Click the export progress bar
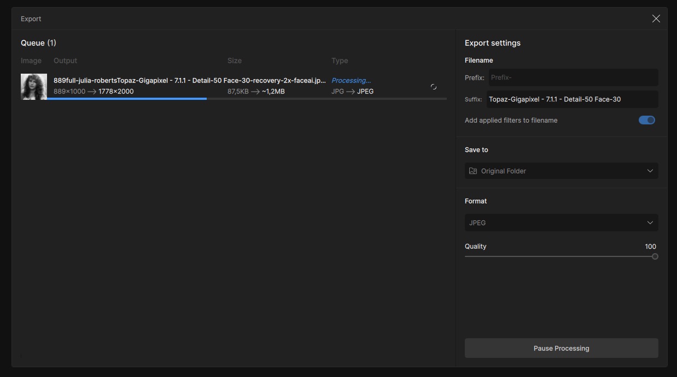The image size is (677, 377). coord(247,99)
